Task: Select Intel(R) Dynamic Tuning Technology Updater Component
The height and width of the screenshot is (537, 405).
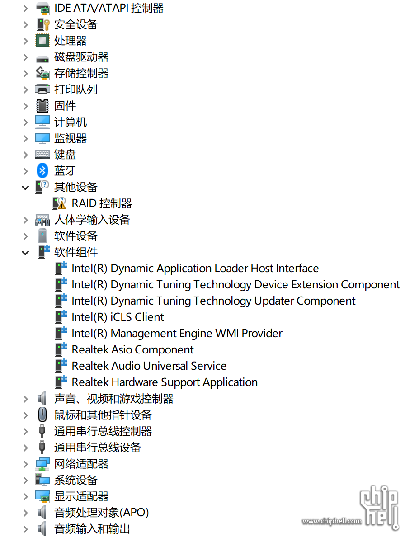Action: click(x=214, y=301)
